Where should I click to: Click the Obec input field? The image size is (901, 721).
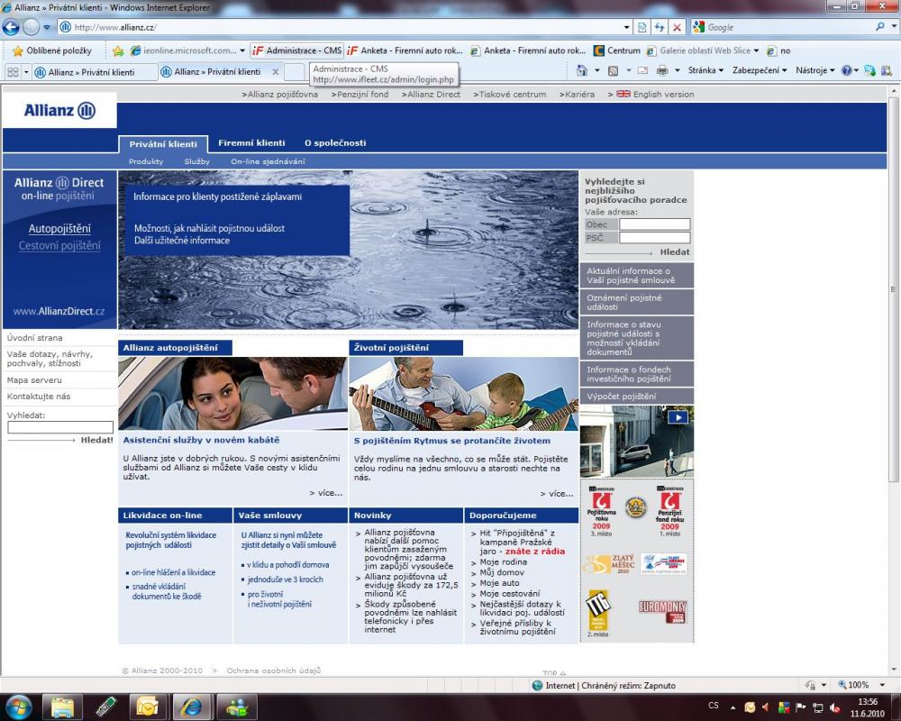654,224
